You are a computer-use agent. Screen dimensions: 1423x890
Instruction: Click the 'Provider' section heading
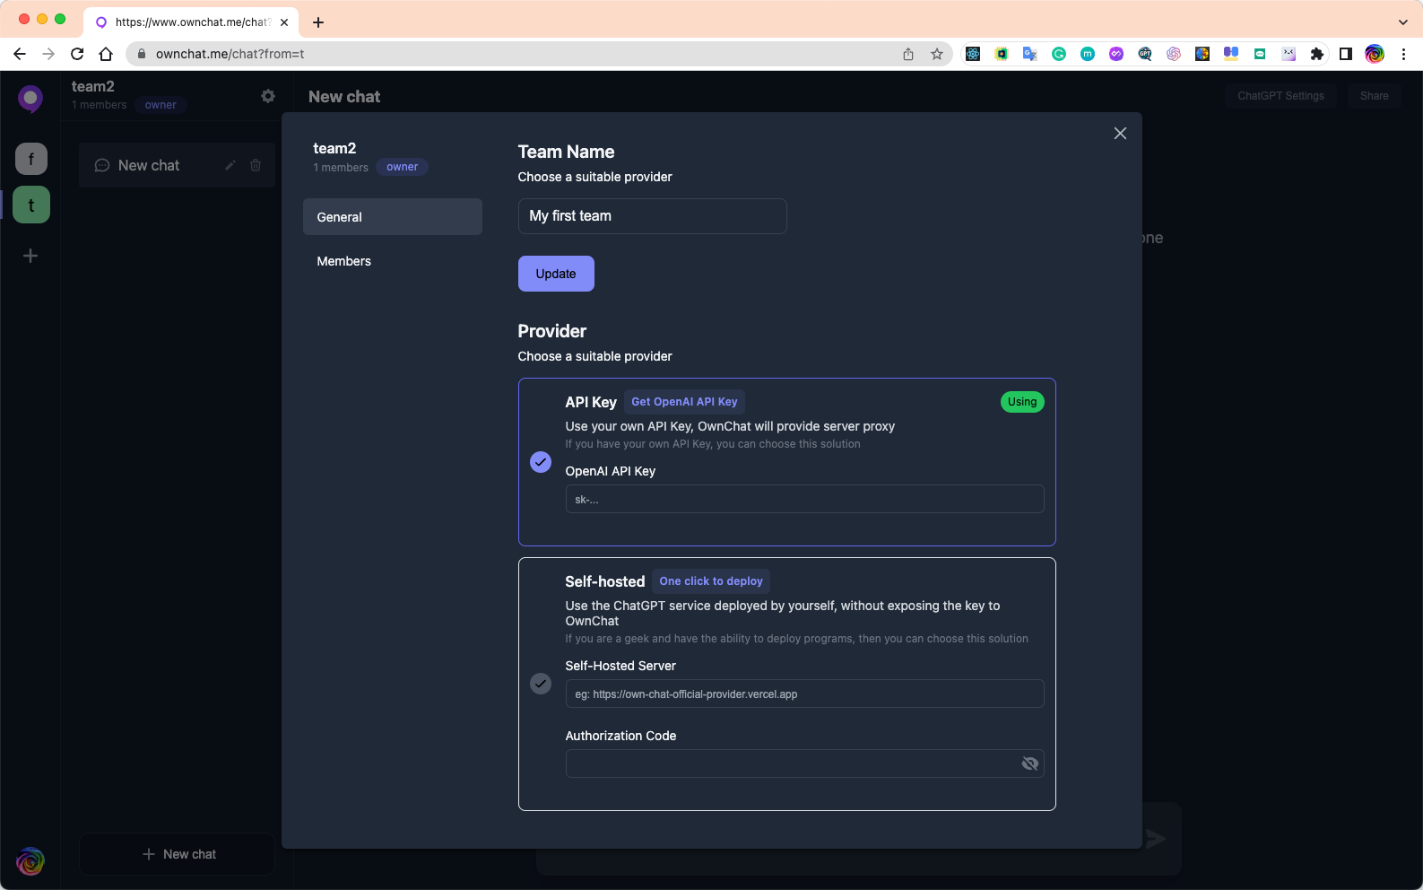pyautogui.click(x=551, y=331)
